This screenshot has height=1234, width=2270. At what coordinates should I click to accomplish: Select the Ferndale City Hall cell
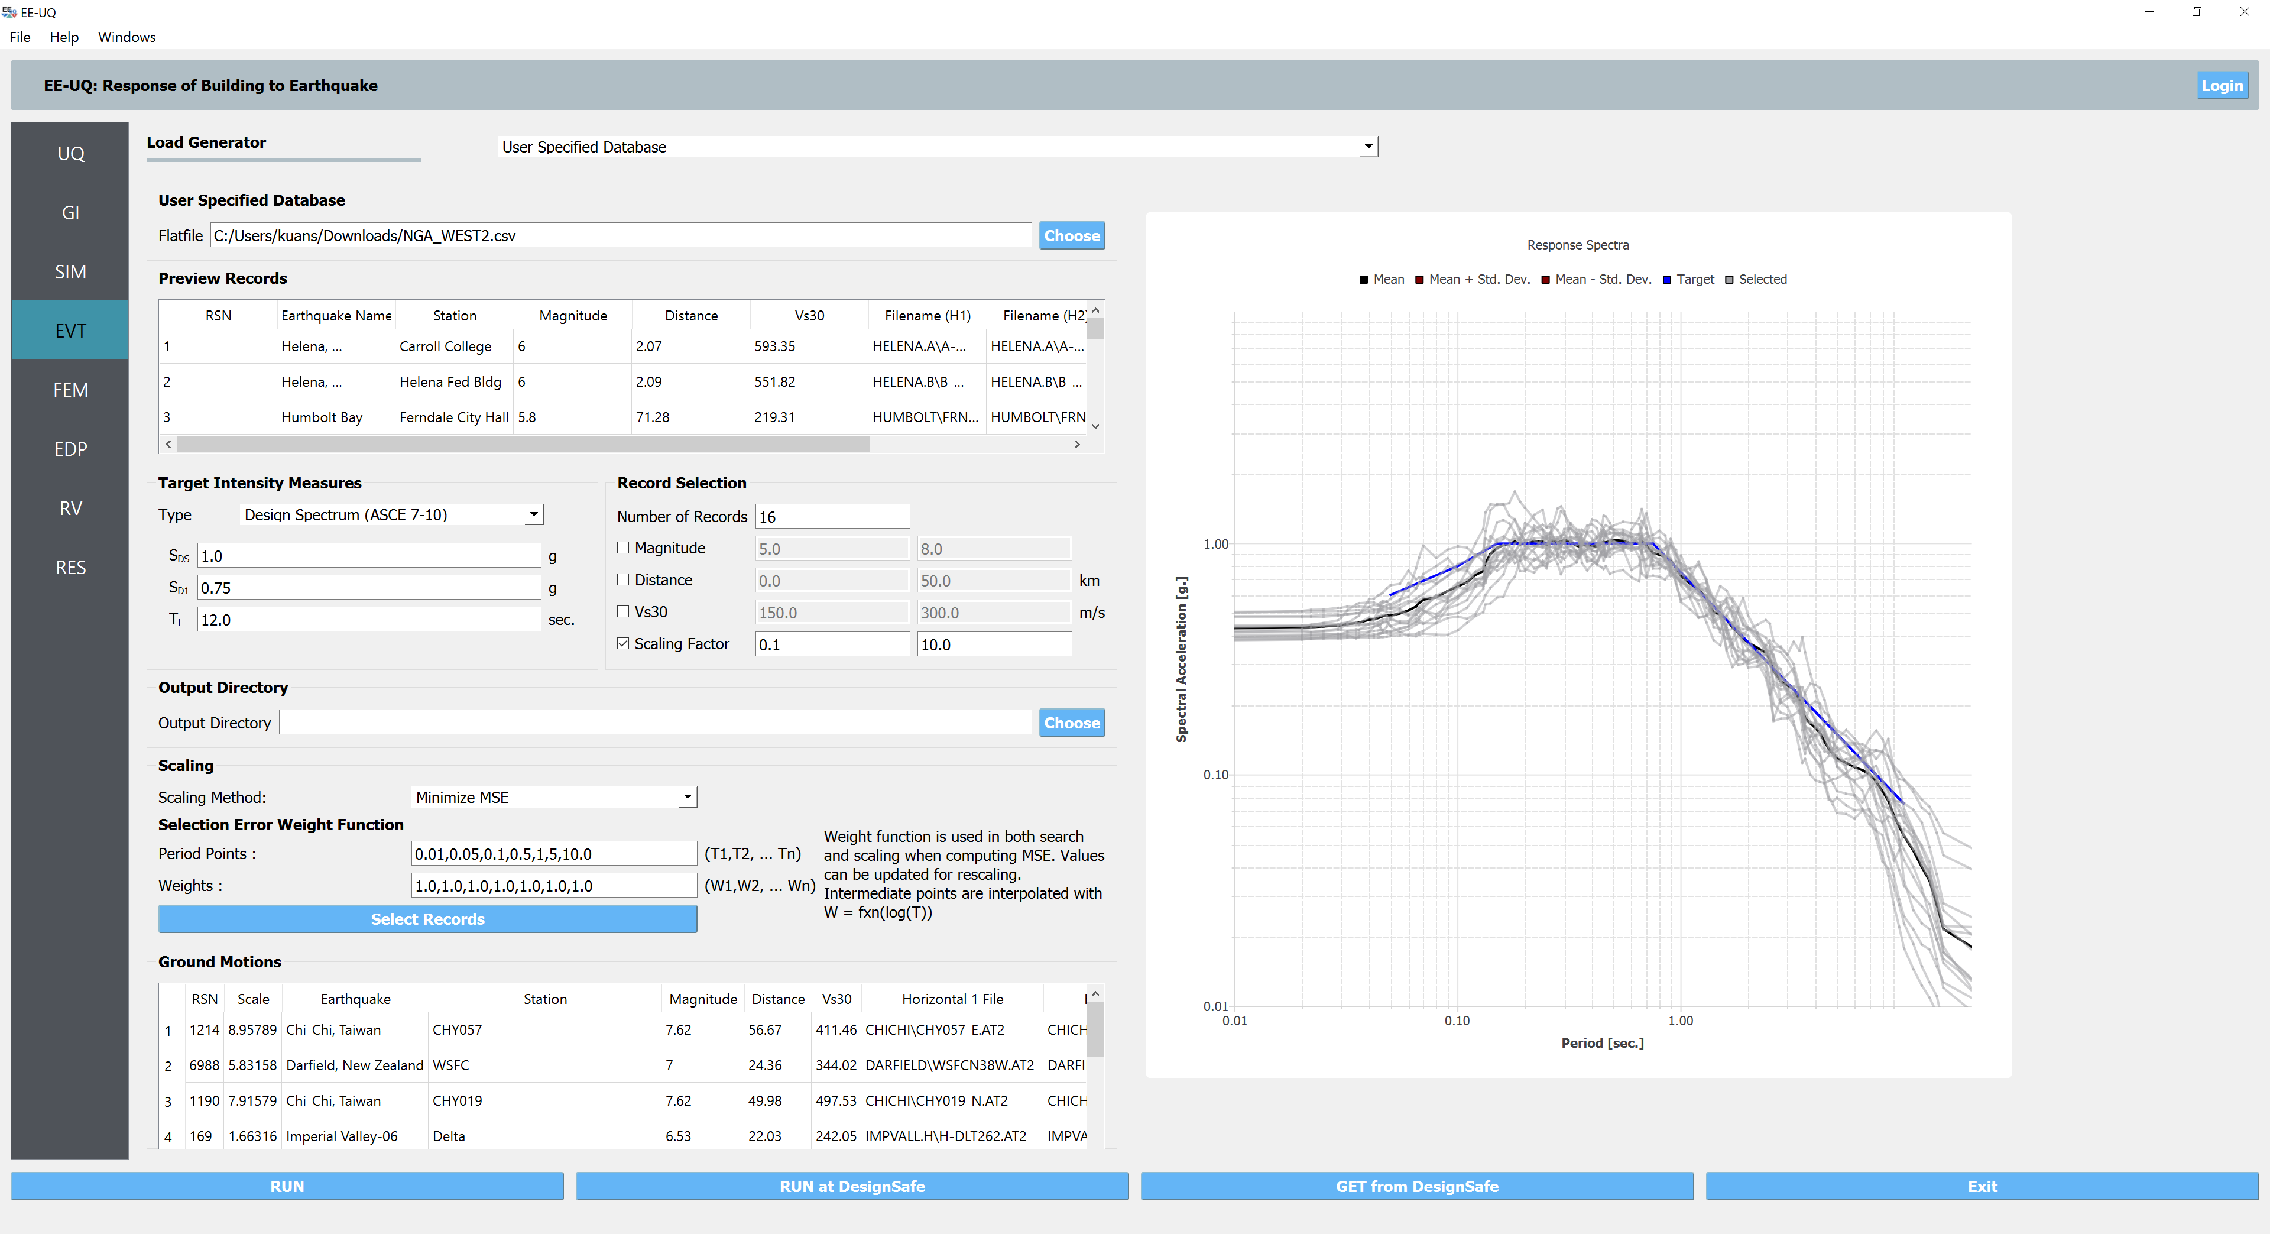coord(454,417)
